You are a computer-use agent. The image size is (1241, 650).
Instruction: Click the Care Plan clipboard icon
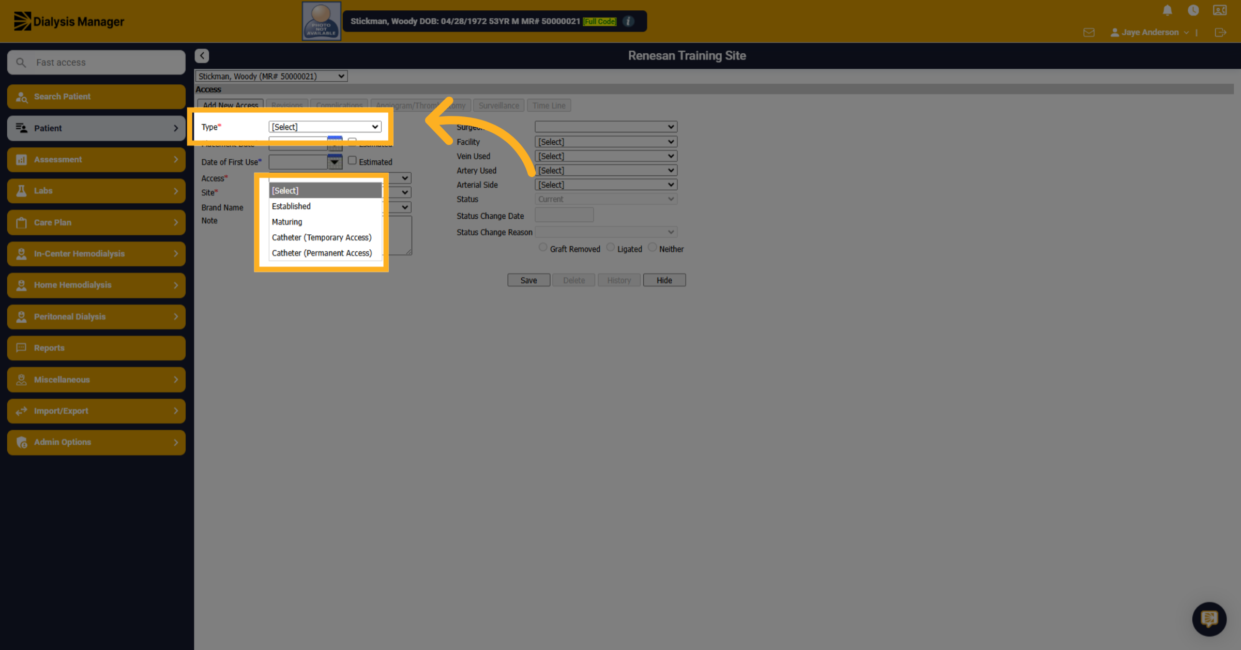(x=21, y=222)
